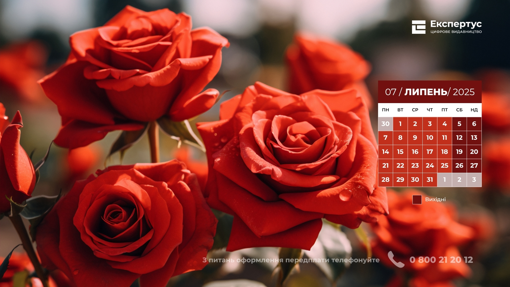Click the Експертус logo icon
The height and width of the screenshot is (287, 510).
click(x=419, y=27)
